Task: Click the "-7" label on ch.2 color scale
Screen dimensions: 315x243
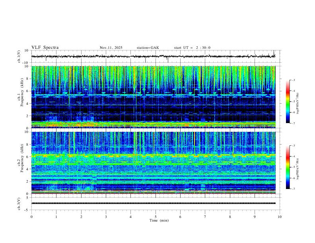Action: pyautogui.click(x=293, y=189)
